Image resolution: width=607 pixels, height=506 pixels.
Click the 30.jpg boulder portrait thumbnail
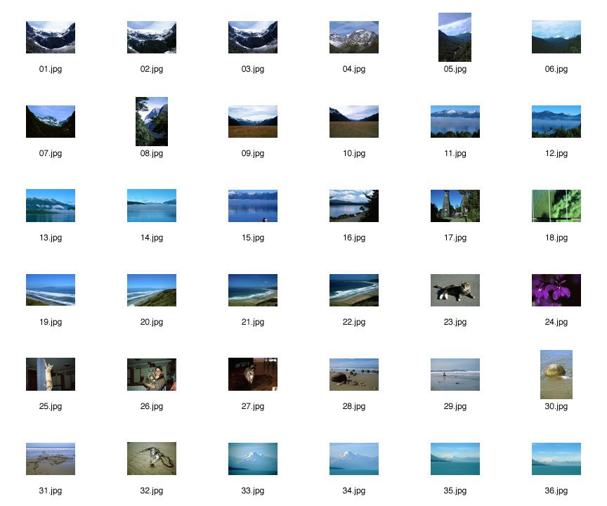click(x=556, y=375)
